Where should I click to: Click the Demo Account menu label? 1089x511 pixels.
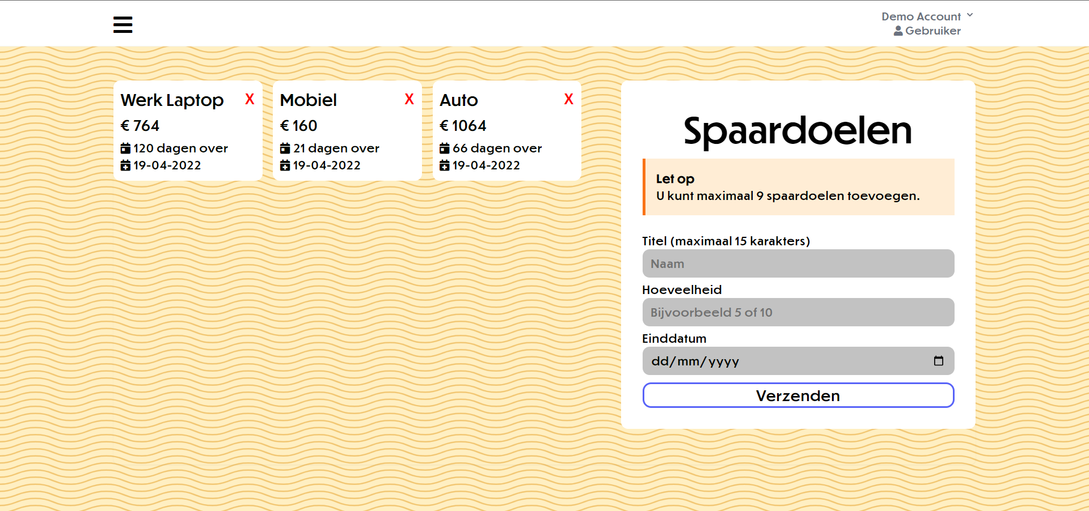921,16
